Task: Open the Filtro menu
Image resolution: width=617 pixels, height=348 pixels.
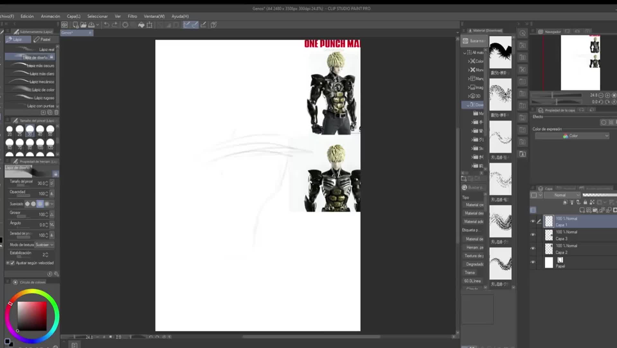Action: tap(132, 16)
